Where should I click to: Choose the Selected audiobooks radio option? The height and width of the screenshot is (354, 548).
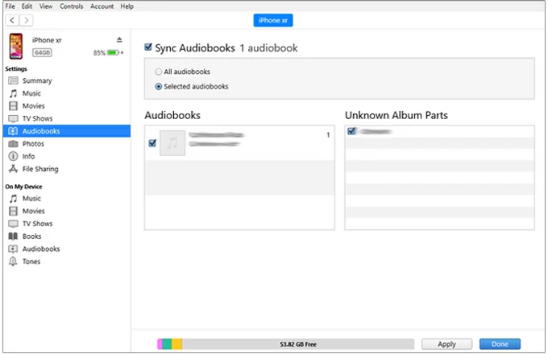click(x=158, y=86)
